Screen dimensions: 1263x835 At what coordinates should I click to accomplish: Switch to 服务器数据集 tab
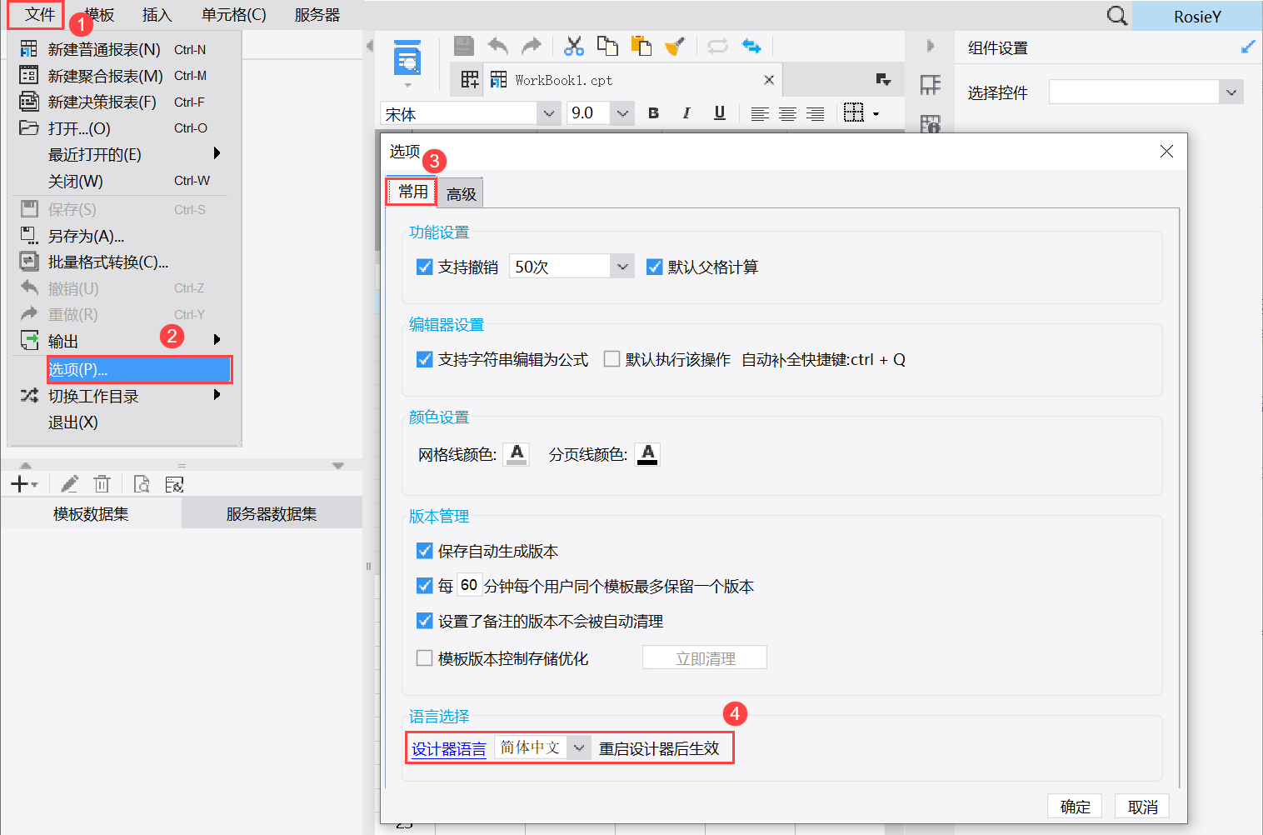pyautogui.click(x=272, y=513)
